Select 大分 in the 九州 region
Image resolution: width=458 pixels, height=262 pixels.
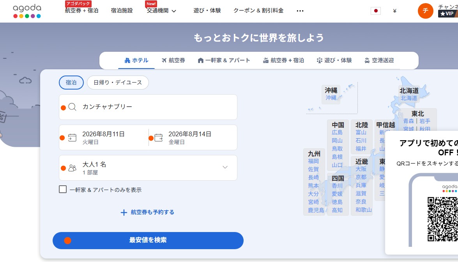[313, 194]
